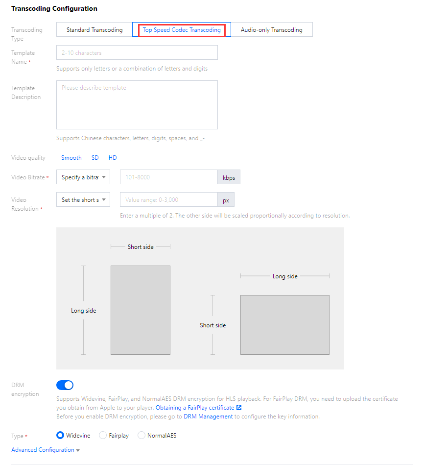Toggle the DRM encryption switch
This screenshot has width=424, height=466.
(x=65, y=385)
